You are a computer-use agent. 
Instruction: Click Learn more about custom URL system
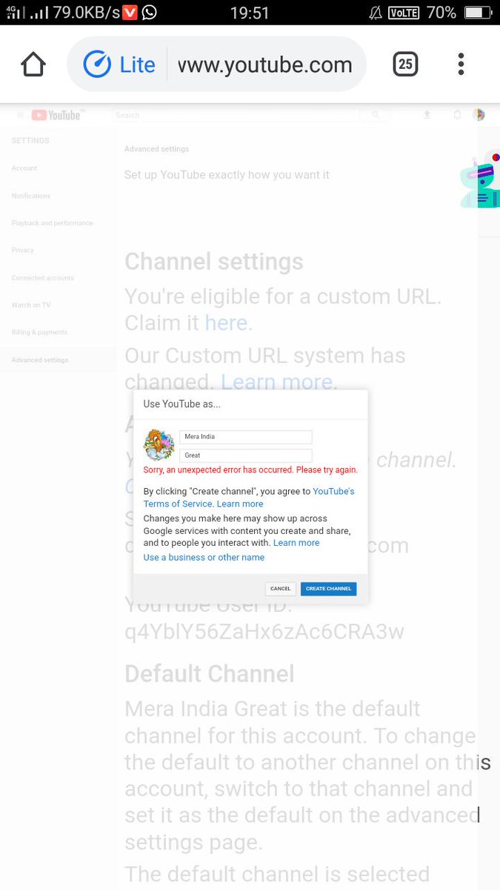pos(276,382)
